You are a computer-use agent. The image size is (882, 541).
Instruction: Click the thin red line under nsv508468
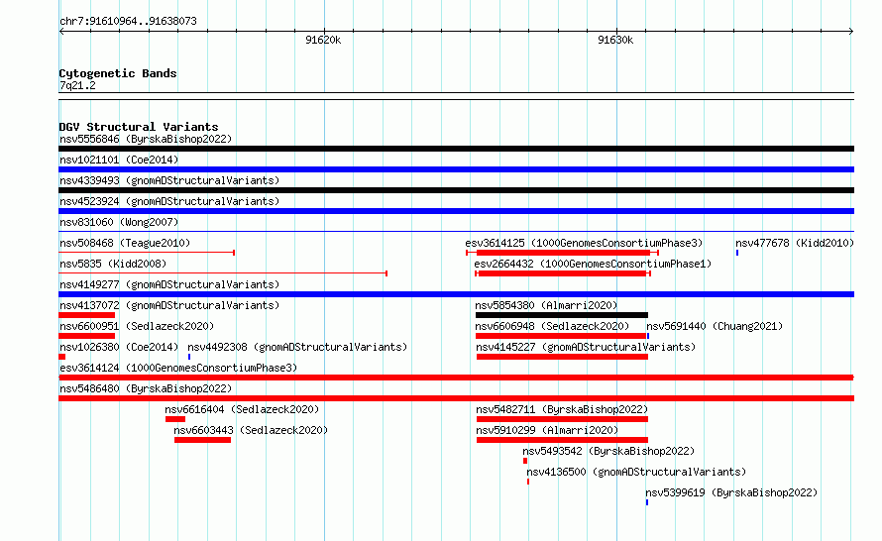coord(147,253)
